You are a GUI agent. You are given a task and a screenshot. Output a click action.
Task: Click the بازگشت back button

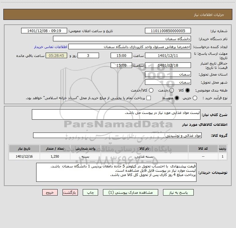[70, 192]
